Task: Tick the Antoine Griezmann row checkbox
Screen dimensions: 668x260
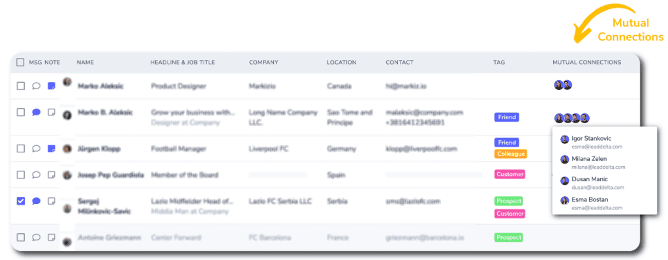Action: (x=20, y=237)
